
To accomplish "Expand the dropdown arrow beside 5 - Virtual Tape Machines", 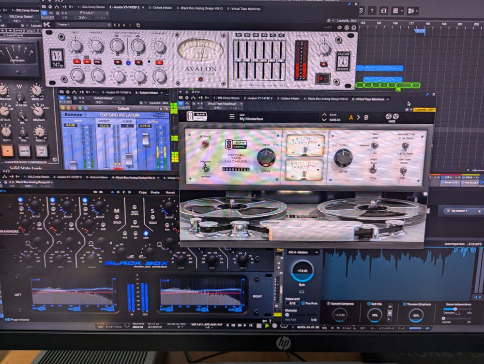I will [388, 99].
